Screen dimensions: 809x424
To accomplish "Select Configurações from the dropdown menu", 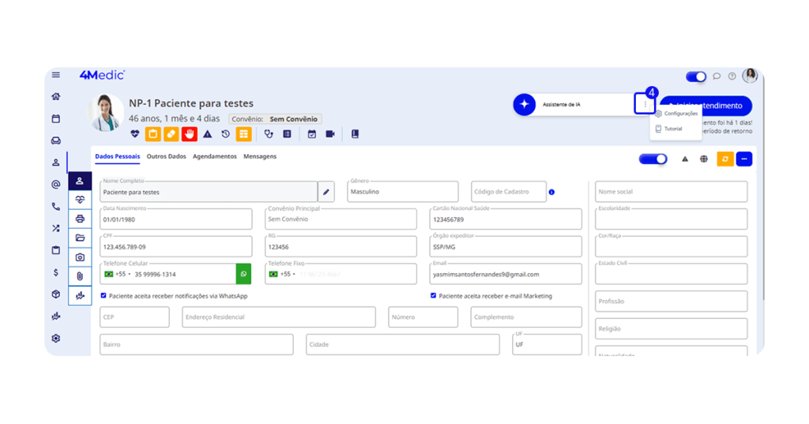I will 680,114.
